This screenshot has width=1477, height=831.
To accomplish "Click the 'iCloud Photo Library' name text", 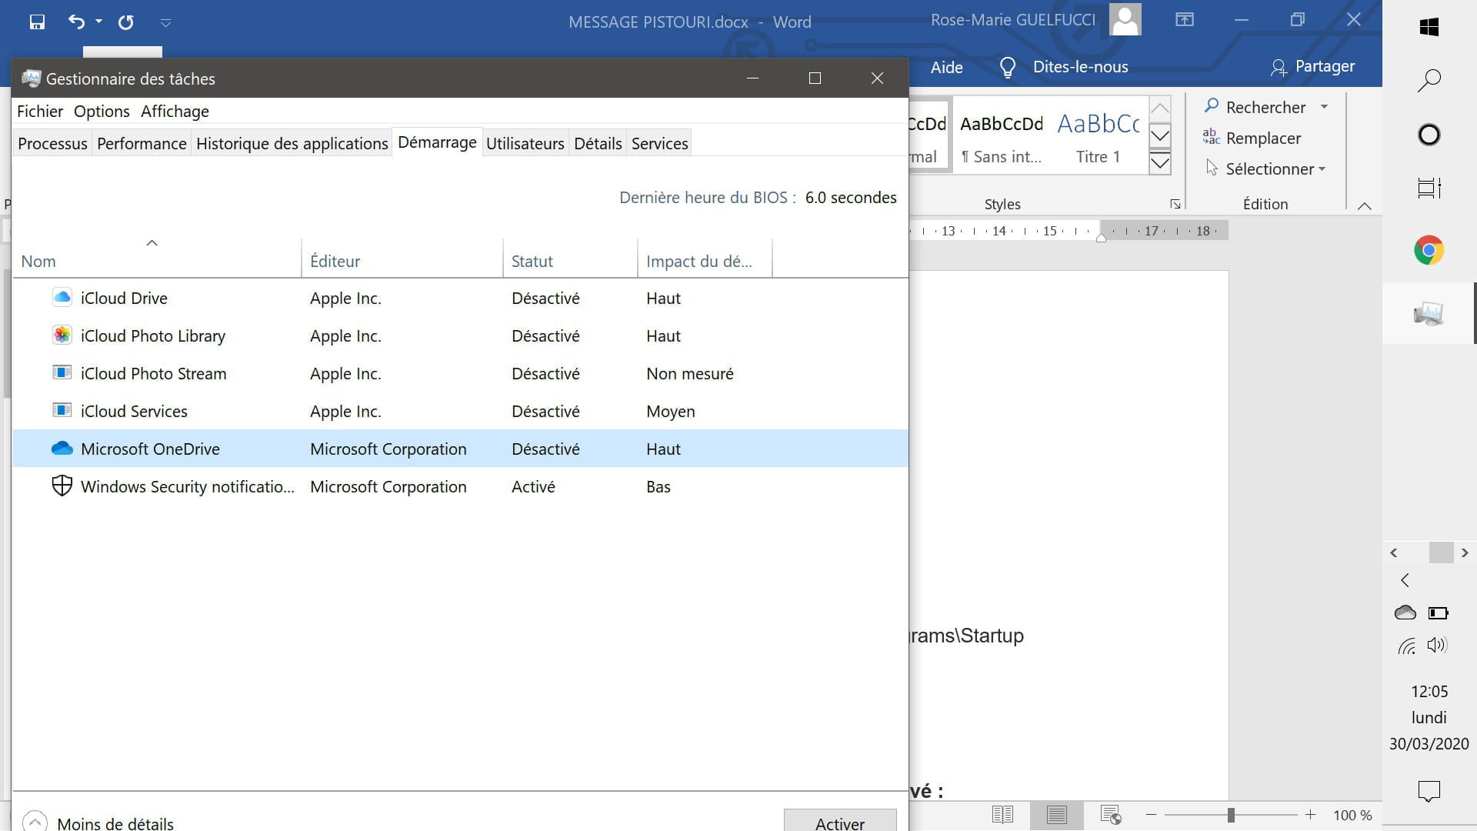I will (153, 336).
